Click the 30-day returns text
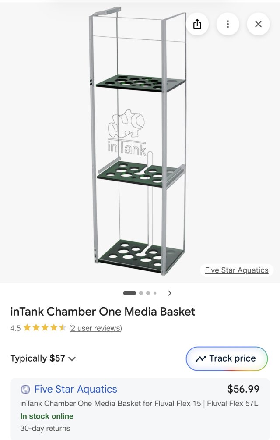Viewport: 280px width, 440px height. 45,428
